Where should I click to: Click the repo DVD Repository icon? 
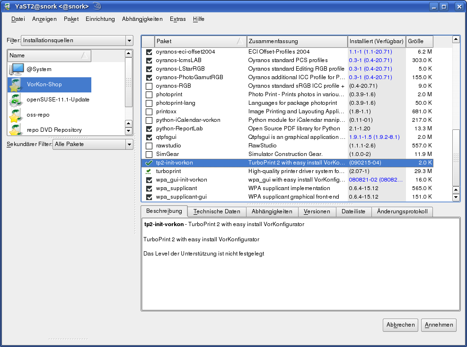click(16, 129)
